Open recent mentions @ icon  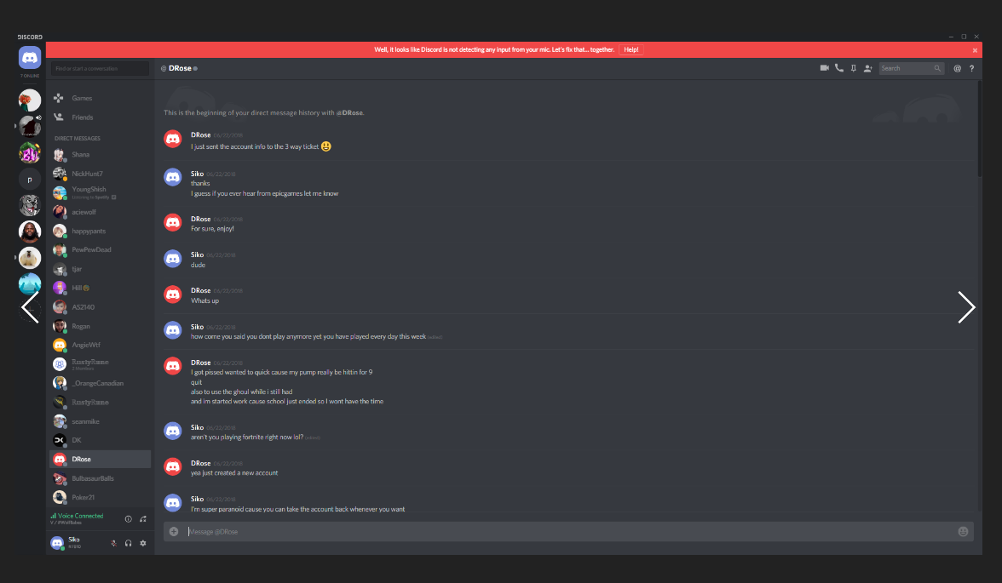[x=958, y=68]
